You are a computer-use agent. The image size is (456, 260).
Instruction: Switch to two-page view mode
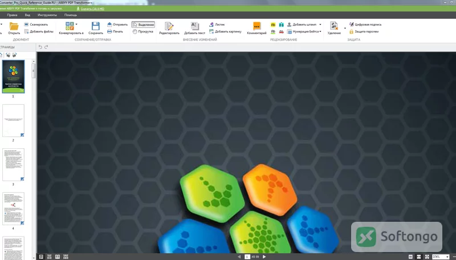tap(58, 257)
